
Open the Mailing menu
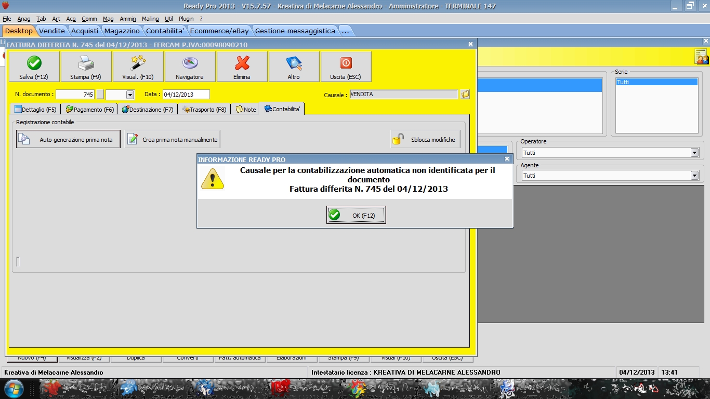point(150,19)
